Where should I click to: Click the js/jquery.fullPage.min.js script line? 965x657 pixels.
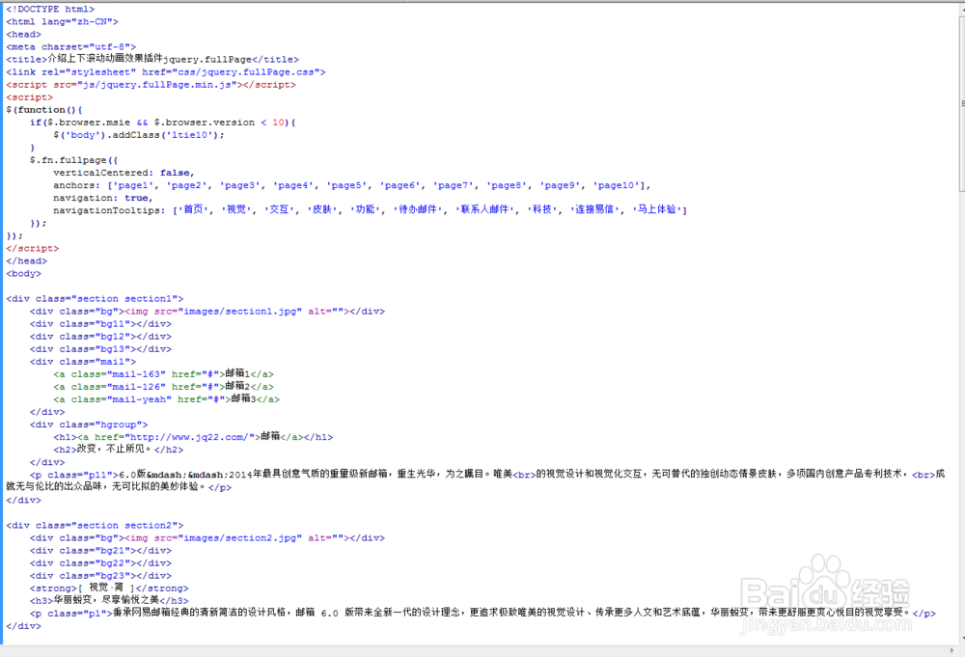point(151,84)
